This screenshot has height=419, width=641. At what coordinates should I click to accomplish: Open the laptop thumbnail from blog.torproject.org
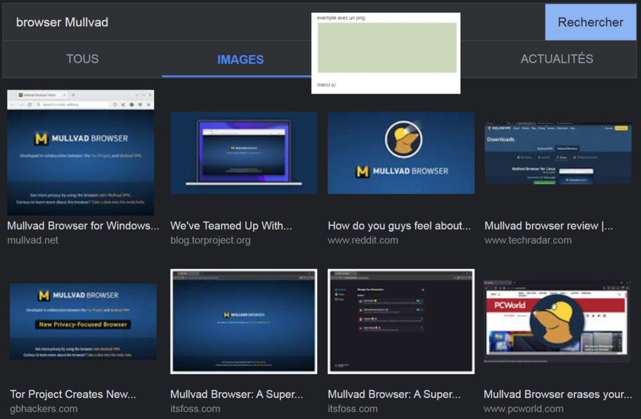pos(244,153)
